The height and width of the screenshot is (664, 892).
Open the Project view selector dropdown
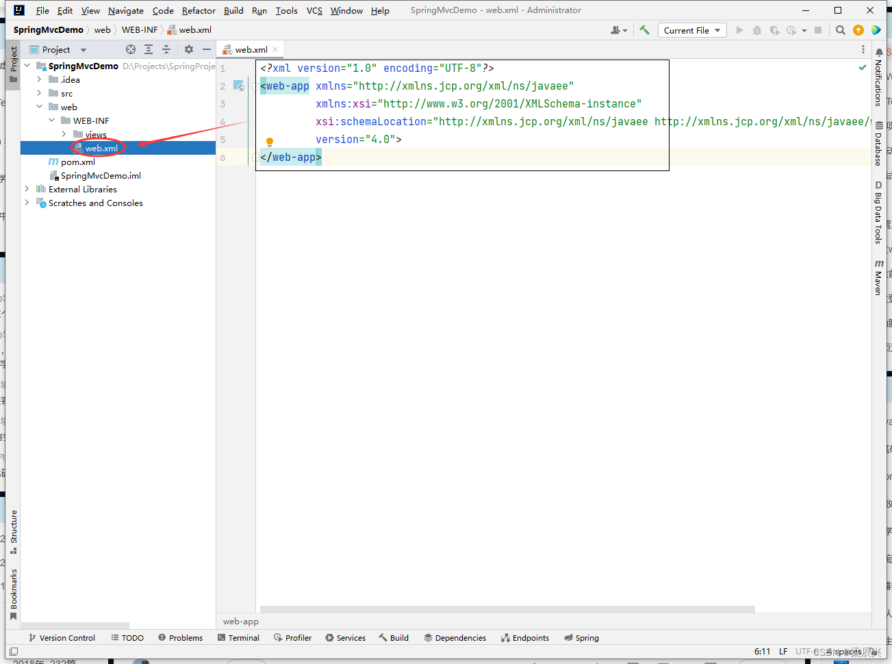click(x=58, y=49)
